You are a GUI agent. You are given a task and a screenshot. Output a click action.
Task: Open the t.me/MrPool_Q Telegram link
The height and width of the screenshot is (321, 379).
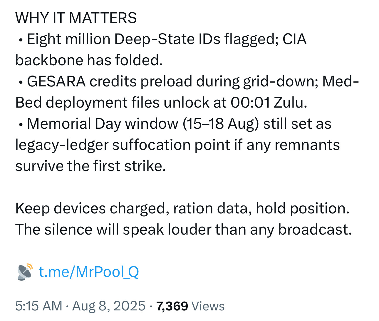click(x=88, y=272)
